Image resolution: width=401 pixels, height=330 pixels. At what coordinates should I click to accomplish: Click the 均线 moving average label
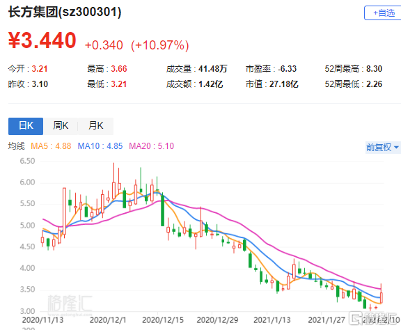click(17, 146)
